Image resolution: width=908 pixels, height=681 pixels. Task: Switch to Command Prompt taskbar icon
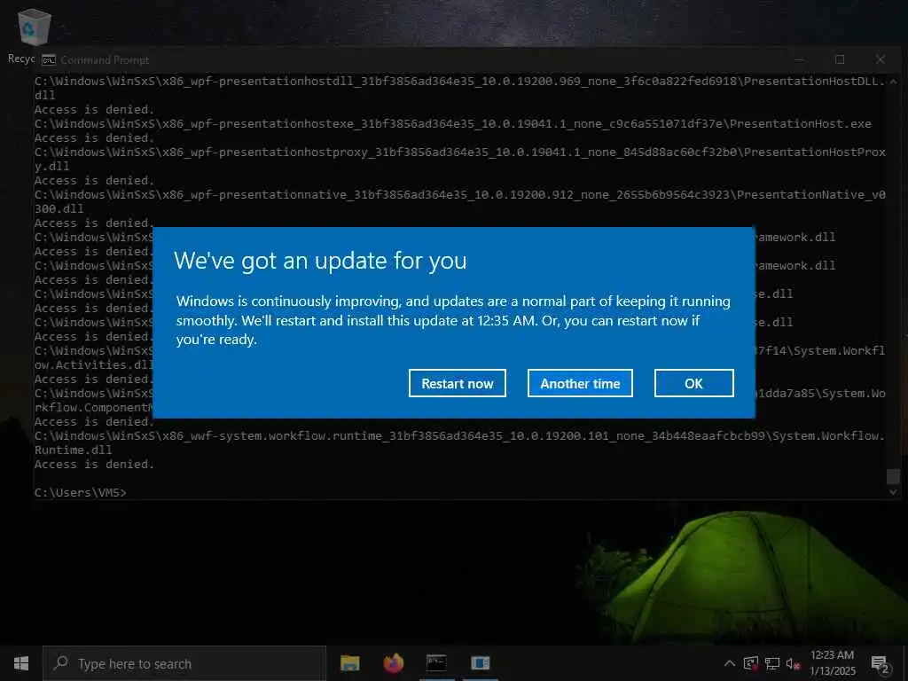click(436, 663)
